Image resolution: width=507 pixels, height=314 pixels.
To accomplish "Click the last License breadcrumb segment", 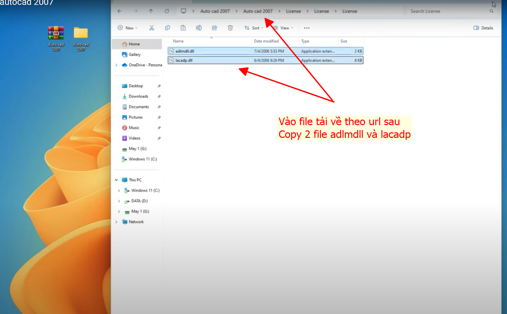I will [350, 11].
